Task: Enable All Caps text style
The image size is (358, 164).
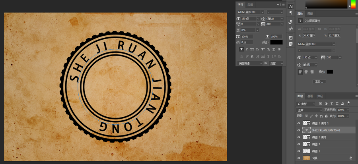Action: coord(252,49)
